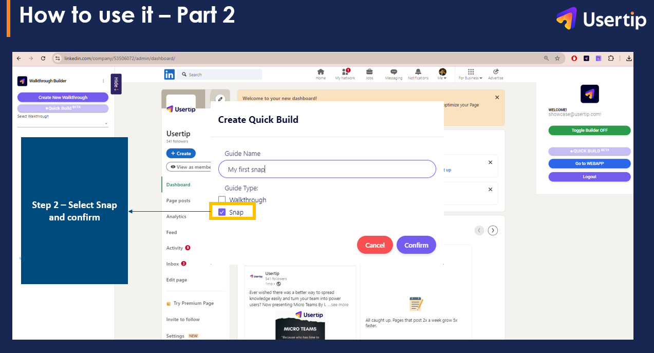654x353 pixels.
Task: Open Analytics in sidebar
Action: 176,216
